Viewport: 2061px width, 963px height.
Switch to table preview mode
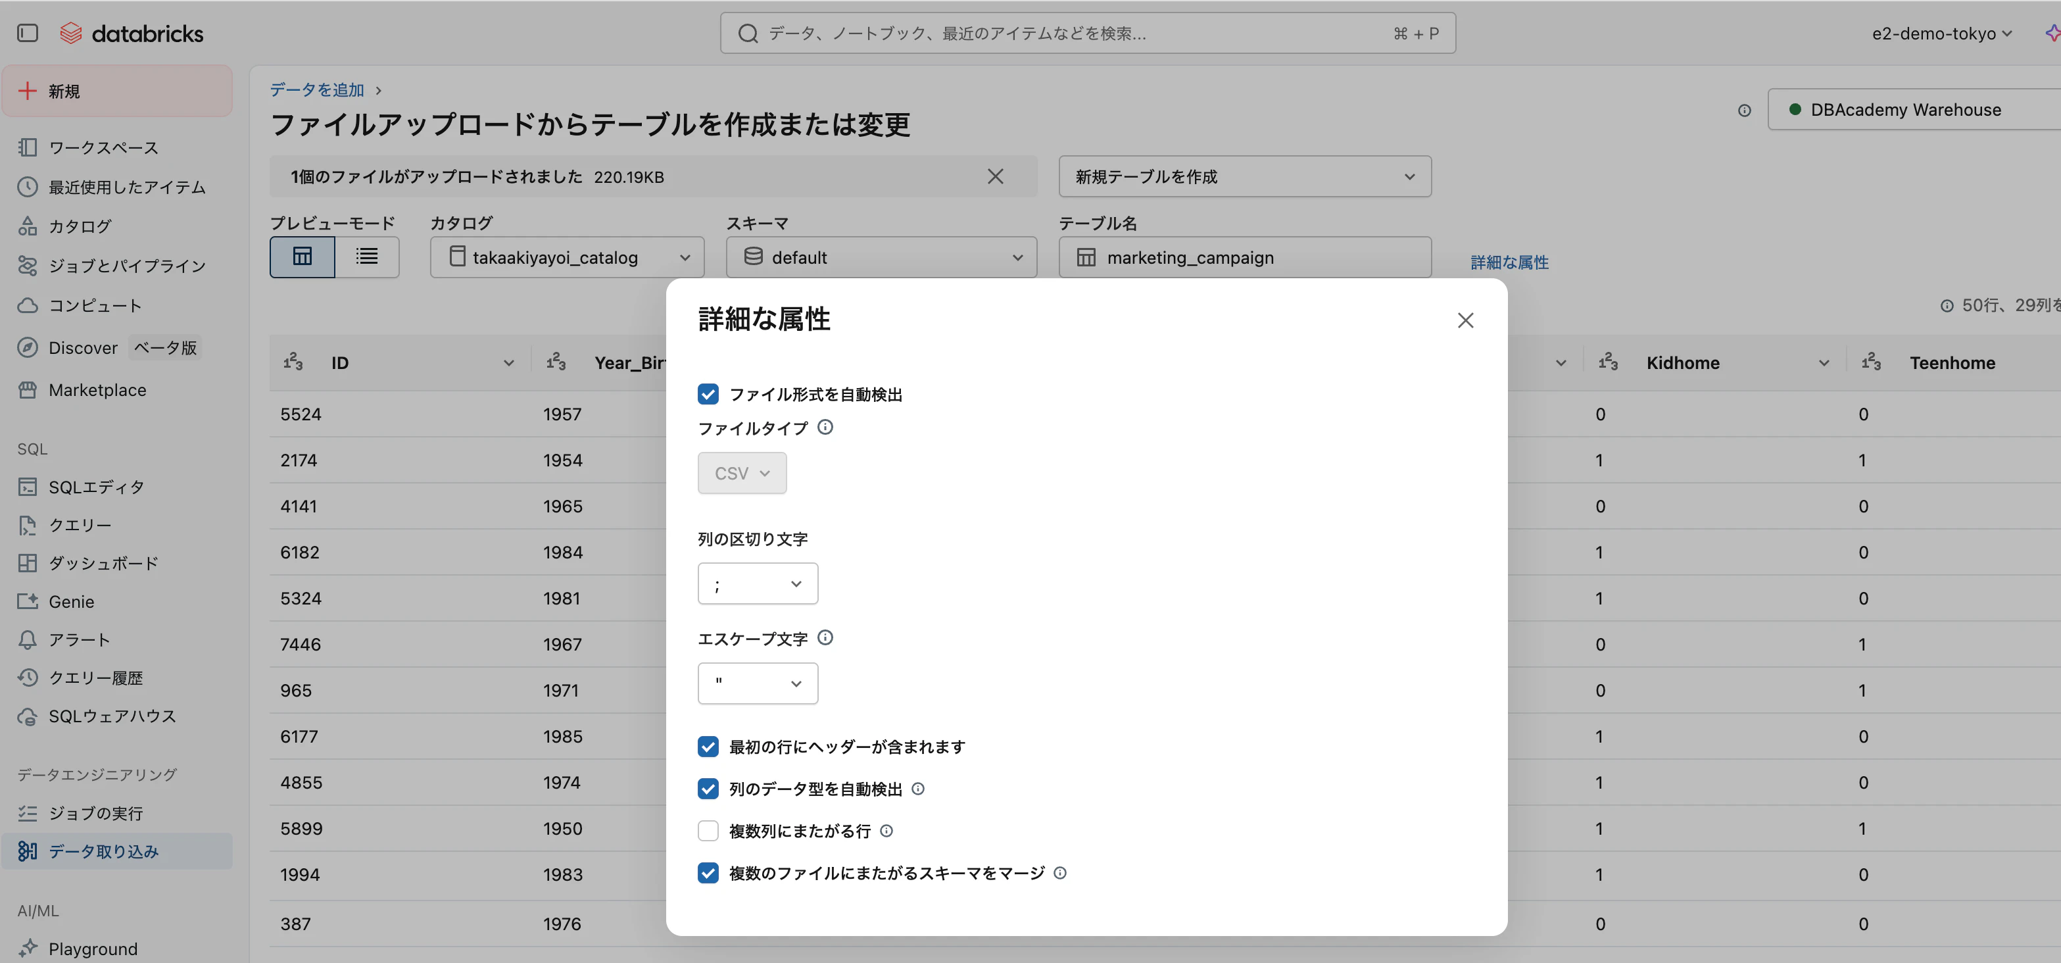(303, 257)
